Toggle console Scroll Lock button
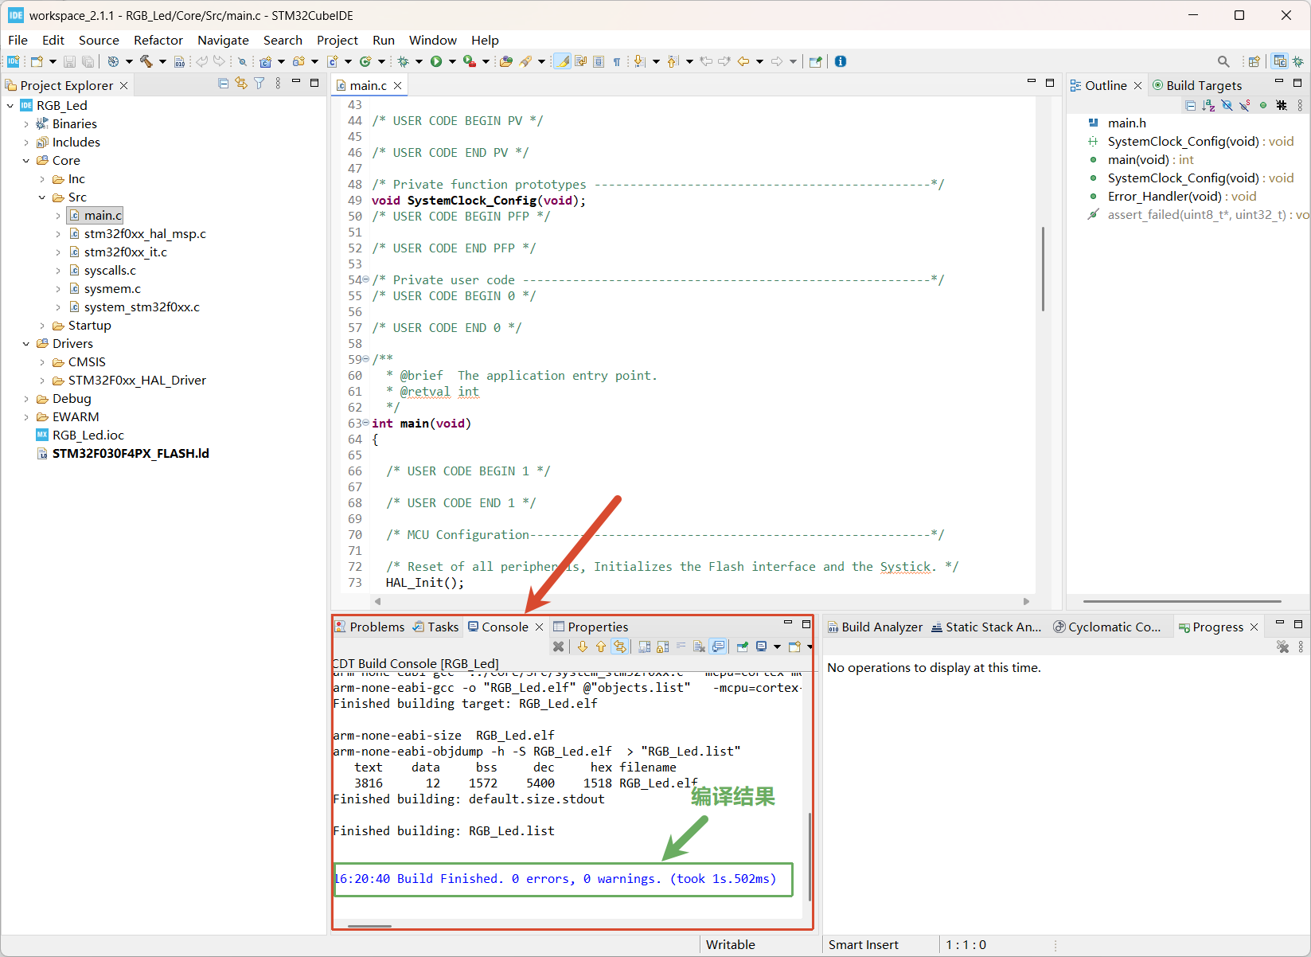Screen dimensions: 1311x957 (x=663, y=646)
